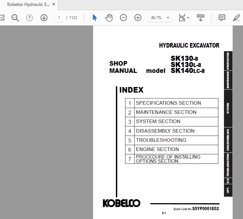Click page label 0-1 at bottom

(x=164, y=213)
